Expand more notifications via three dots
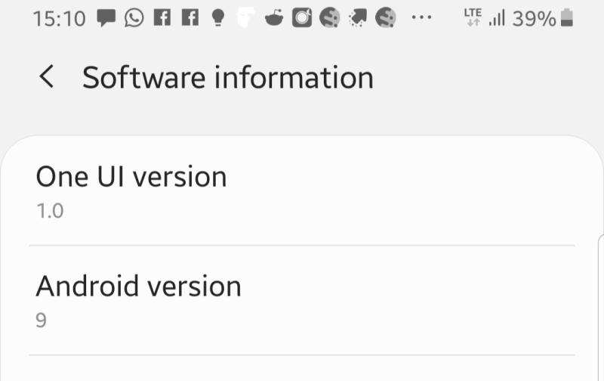This screenshot has height=381, width=604. coord(421,17)
